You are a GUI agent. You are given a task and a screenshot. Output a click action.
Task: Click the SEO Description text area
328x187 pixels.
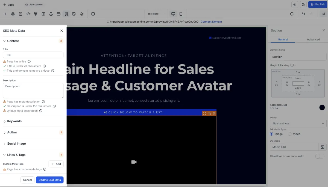click(33, 90)
